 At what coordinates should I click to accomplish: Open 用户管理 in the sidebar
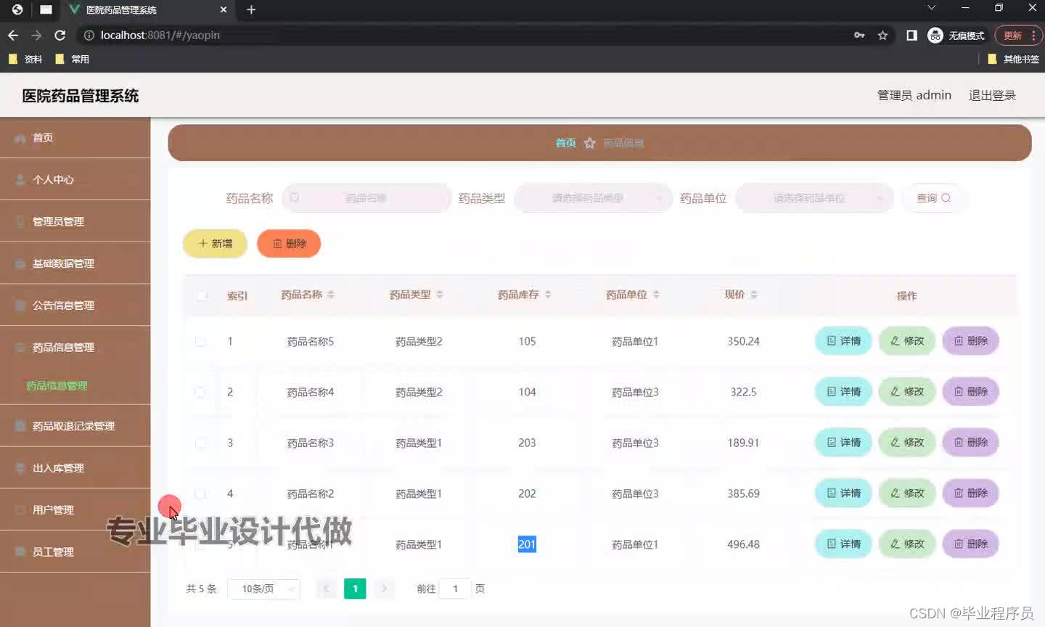click(x=75, y=510)
